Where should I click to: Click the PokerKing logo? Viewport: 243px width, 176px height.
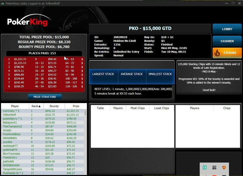(29, 20)
